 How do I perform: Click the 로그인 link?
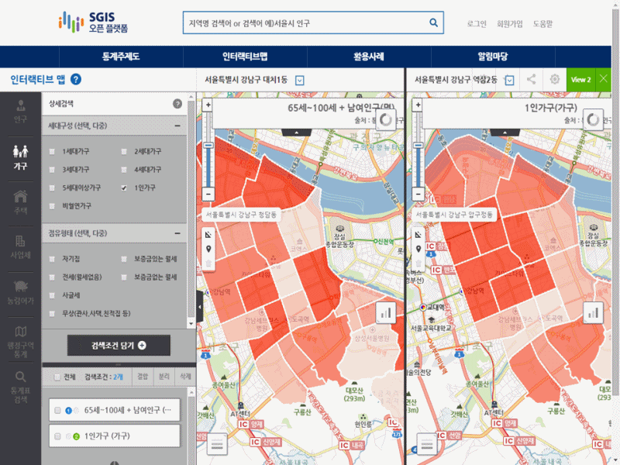tap(477, 24)
